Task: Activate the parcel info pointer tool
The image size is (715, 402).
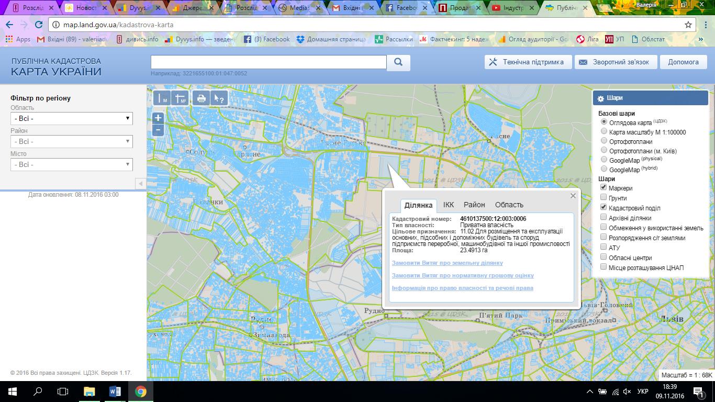Action: tap(219, 98)
